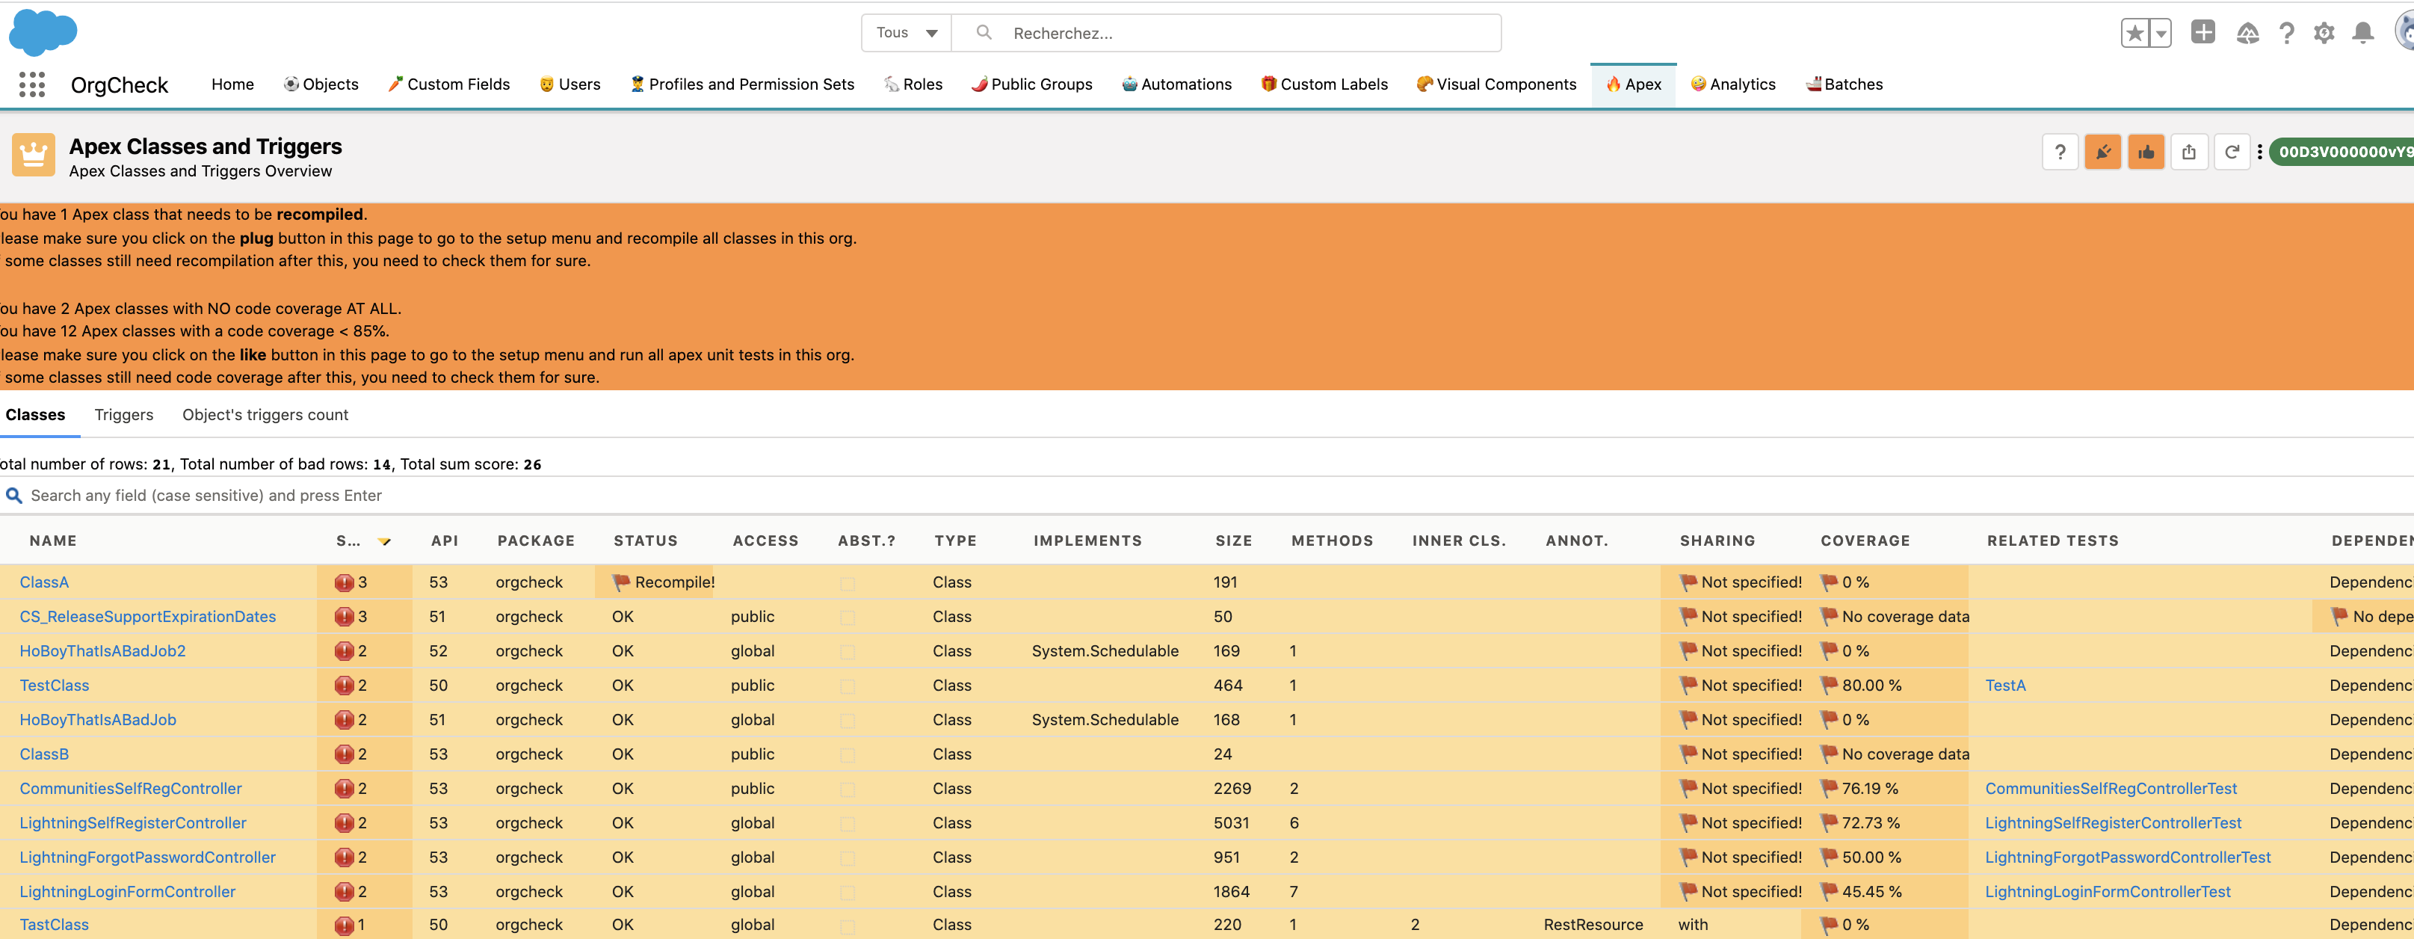The height and width of the screenshot is (939, 2414).
Task: Open the TestClass class link
Action: 53,685
